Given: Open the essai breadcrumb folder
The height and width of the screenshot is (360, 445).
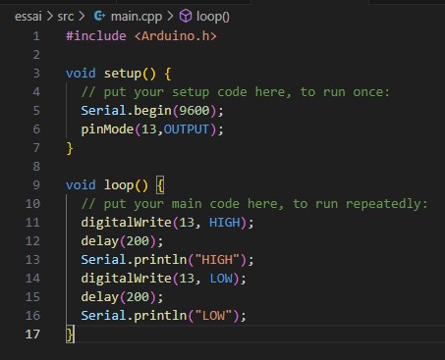Looking at the screenshot, I should tap(28, 16).
